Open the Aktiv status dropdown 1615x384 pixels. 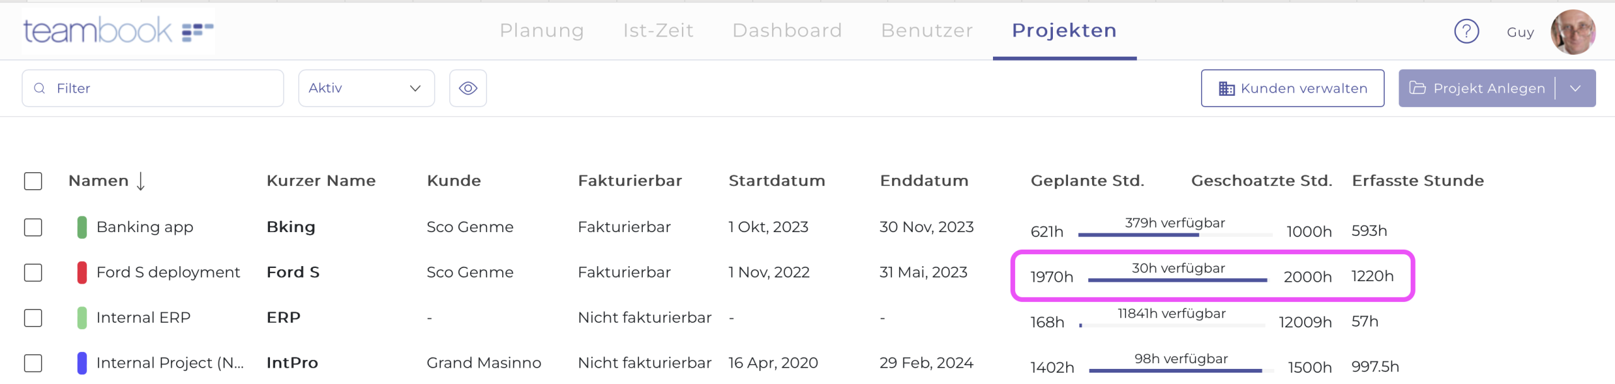(366, 88)
